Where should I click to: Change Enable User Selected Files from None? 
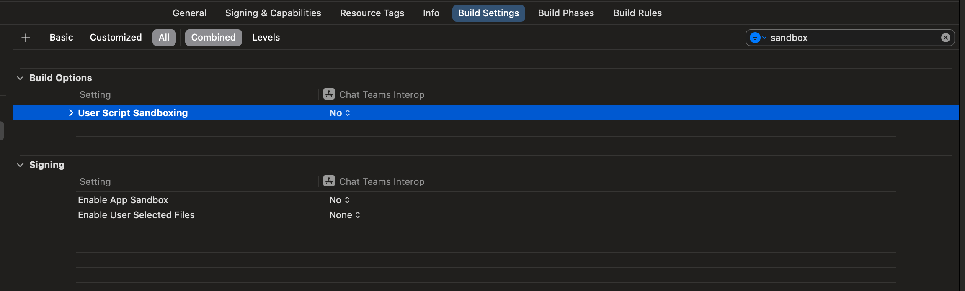coord(344,214)
